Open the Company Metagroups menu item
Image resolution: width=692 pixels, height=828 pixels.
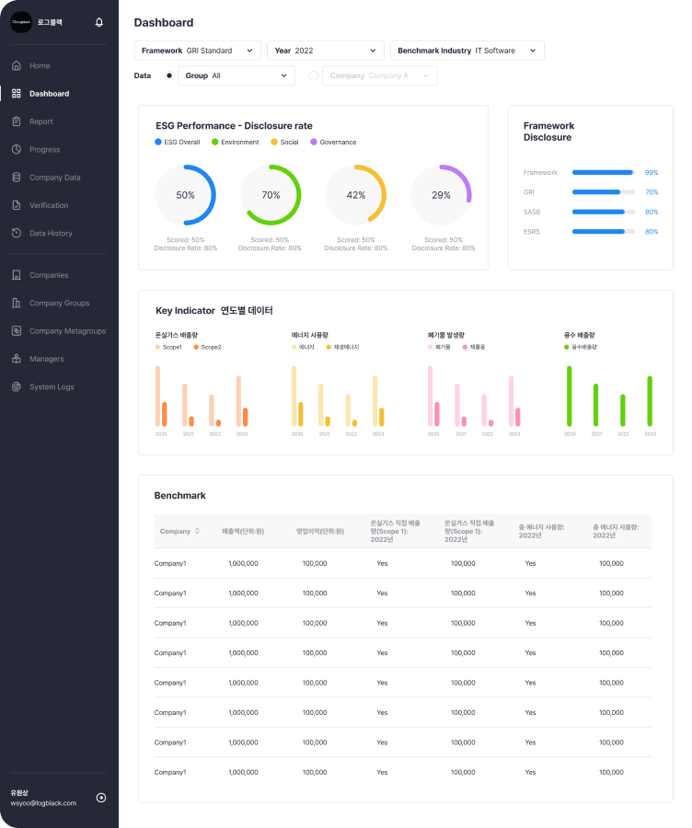[67, 330]
